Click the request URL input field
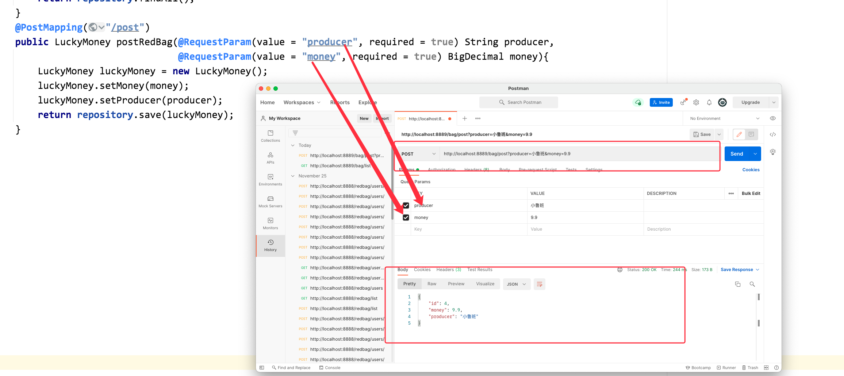Screen dimensions: 844x376 pos(579,154)
